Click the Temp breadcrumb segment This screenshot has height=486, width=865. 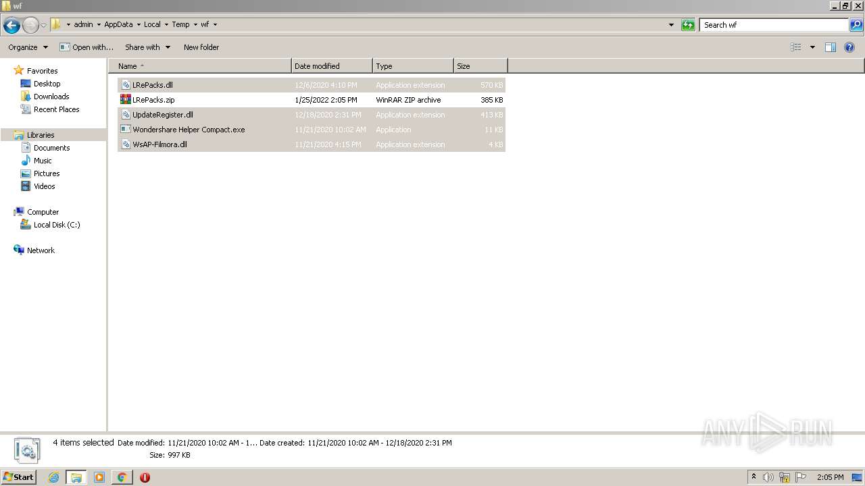[x=180, y=24]
